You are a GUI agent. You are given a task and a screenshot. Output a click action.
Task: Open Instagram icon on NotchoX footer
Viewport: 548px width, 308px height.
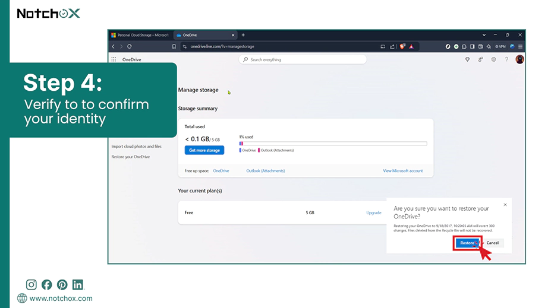click(31, 285)
